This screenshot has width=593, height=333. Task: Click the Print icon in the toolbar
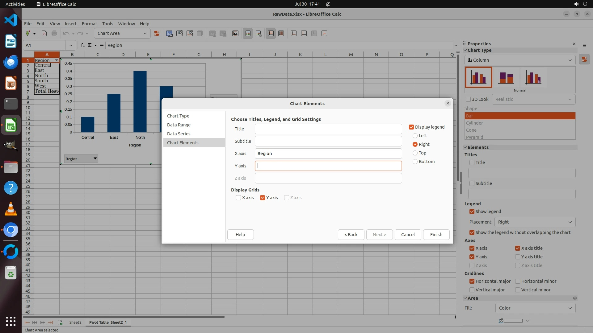coord(54,33)
